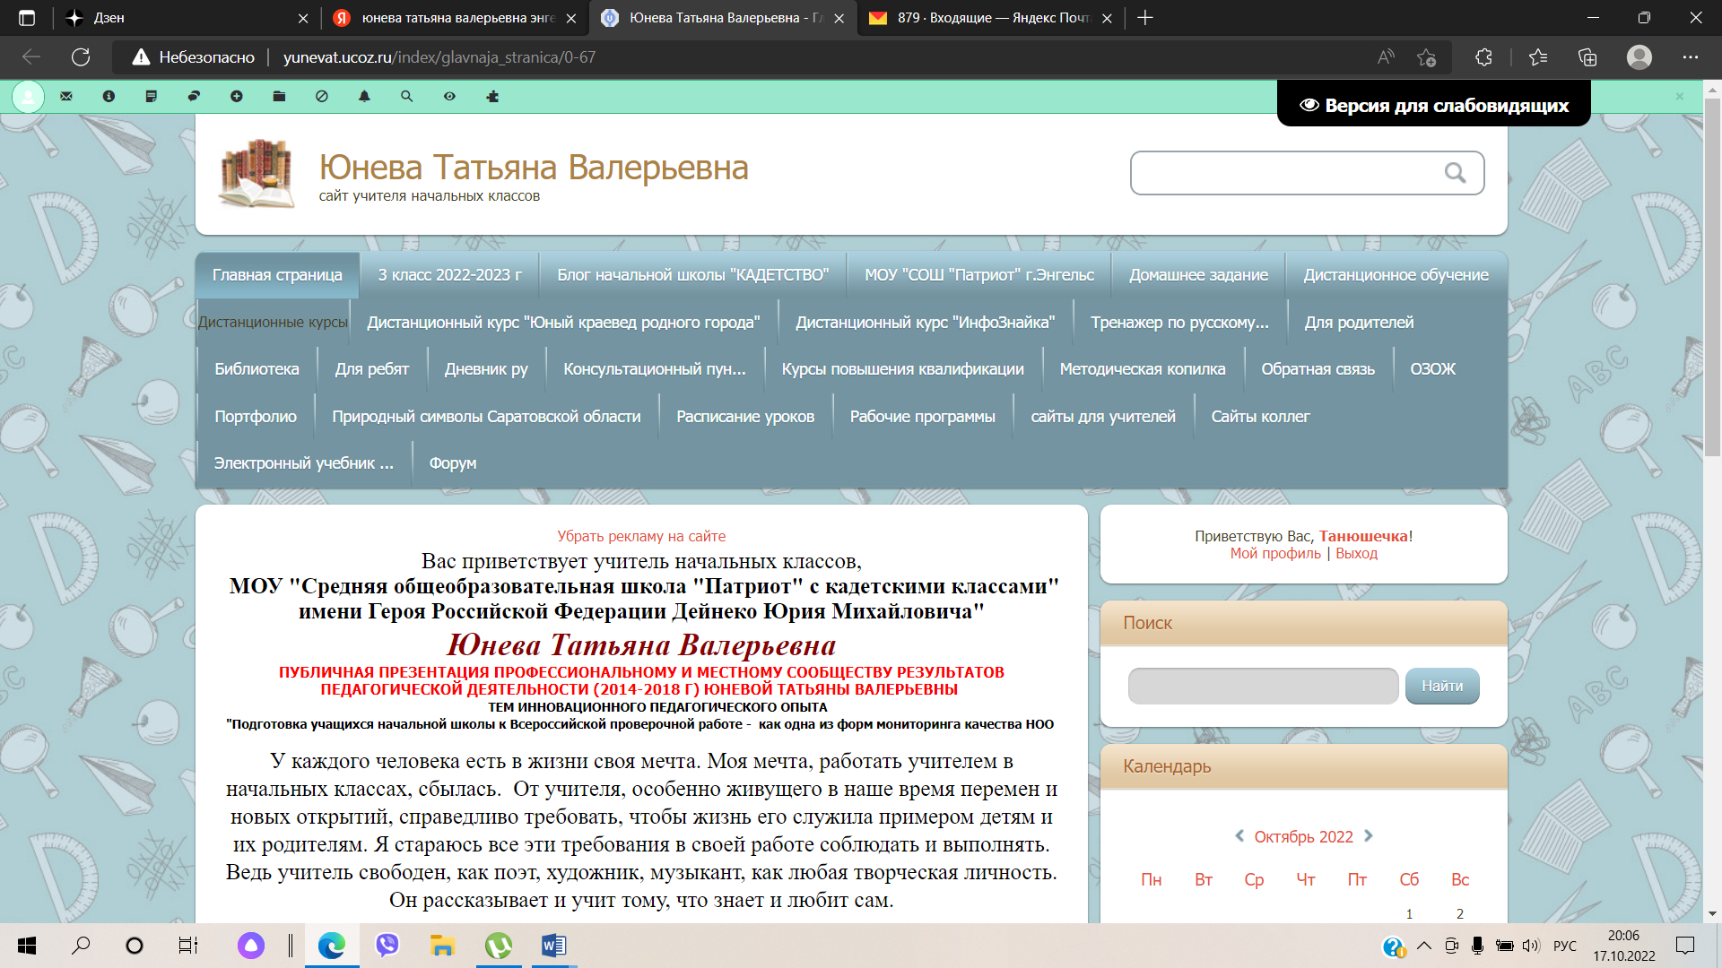Go to previous month in calendar
Viewport: 1722px width, 968px height.
point(1239,835)
